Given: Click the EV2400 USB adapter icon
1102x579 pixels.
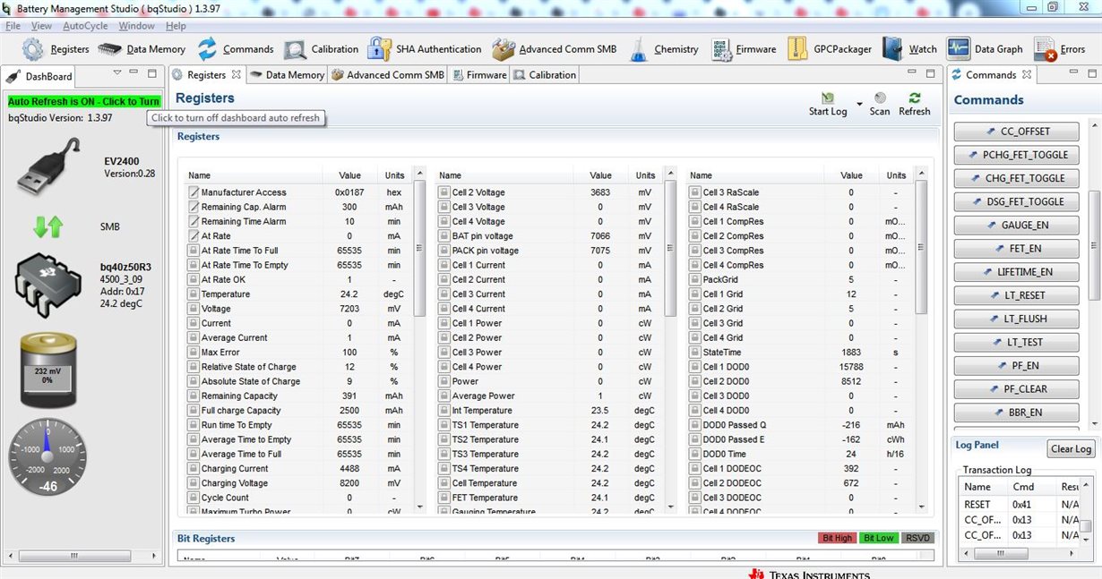Looking at the screenshot, I should click(50, 167).
